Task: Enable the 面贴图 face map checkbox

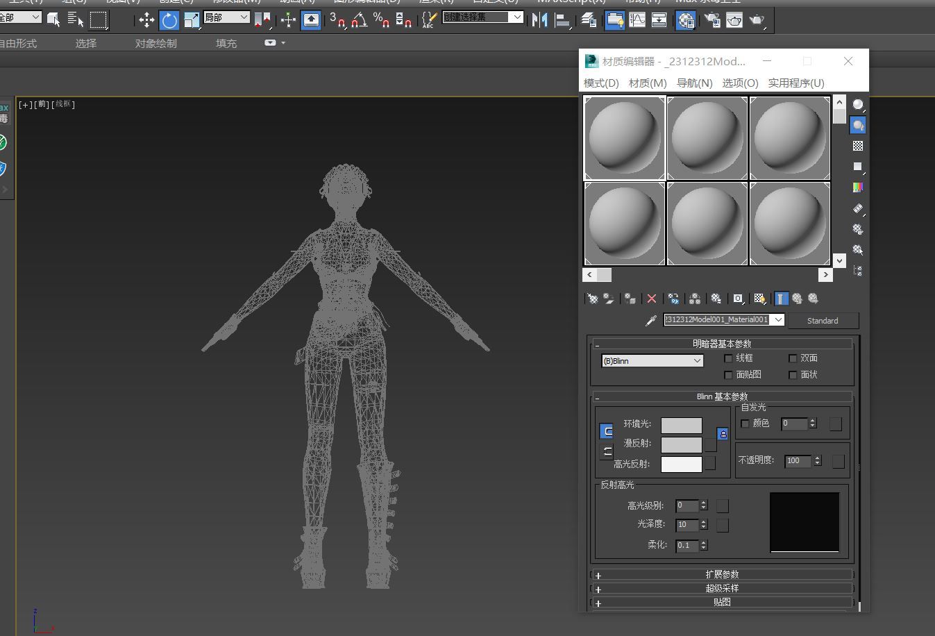Action: (x=728, y=375)
